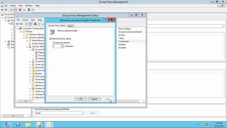Open PowerShell from the taskbar
This screenshot has width=227, height=128.
pos(18,125)
